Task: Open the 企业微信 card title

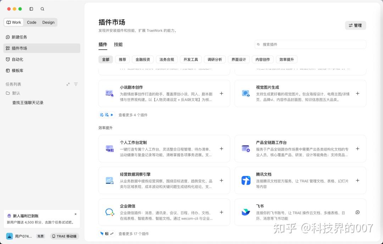Action: click(x=128, y=206)
